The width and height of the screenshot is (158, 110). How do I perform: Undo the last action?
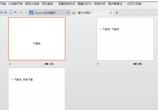tap(15, 12)
